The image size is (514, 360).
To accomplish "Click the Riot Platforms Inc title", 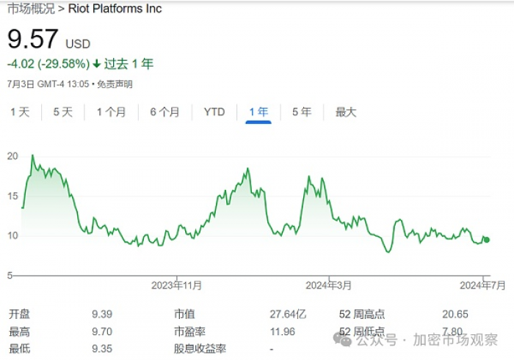I will [115, 9].
